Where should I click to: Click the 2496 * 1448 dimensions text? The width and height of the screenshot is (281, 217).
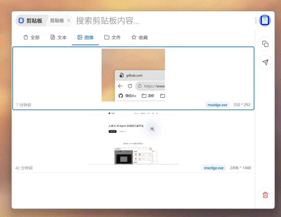(240, 168)
